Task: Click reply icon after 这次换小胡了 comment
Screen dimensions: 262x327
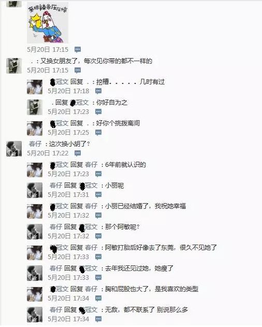Action: click(x=78, y=153)
